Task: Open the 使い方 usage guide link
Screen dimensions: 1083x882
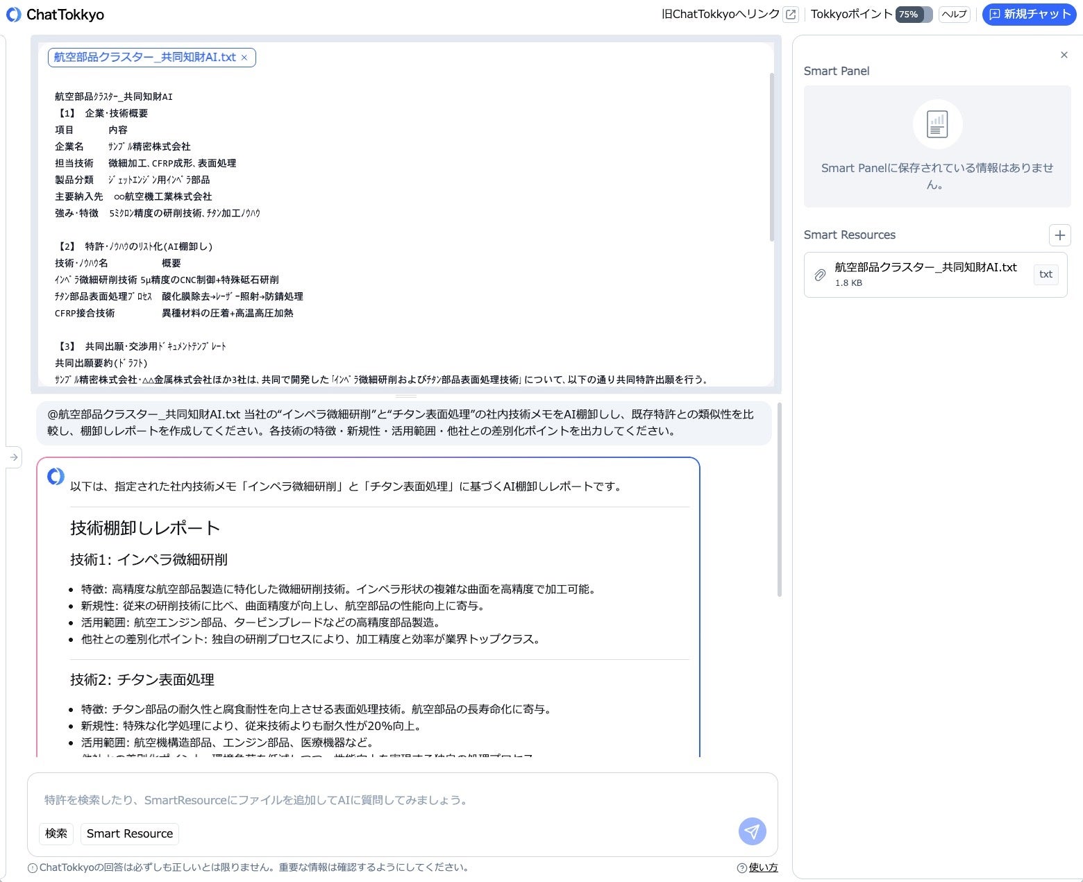Action: coord(763,867)
